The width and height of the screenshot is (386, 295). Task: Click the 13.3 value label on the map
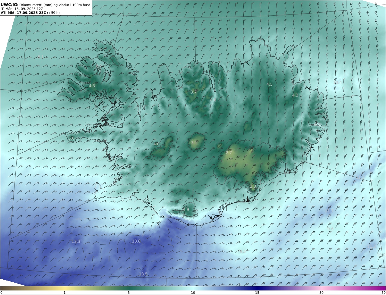tap(76, 242)
